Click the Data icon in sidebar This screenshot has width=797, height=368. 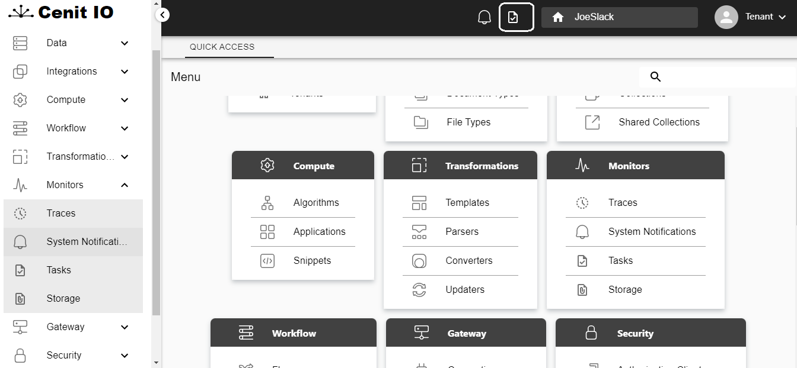point(20,43)
